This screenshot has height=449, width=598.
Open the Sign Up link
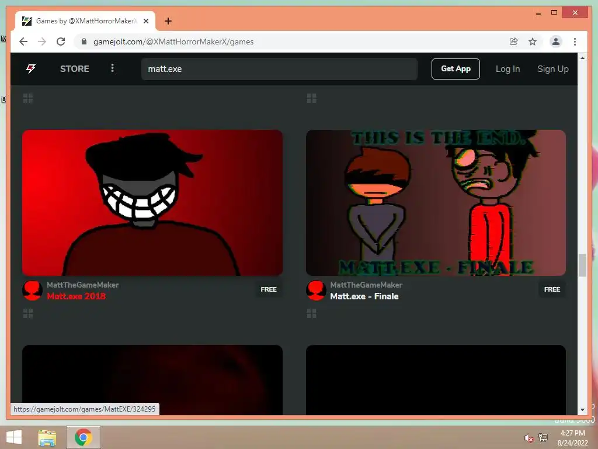[552, 69]
